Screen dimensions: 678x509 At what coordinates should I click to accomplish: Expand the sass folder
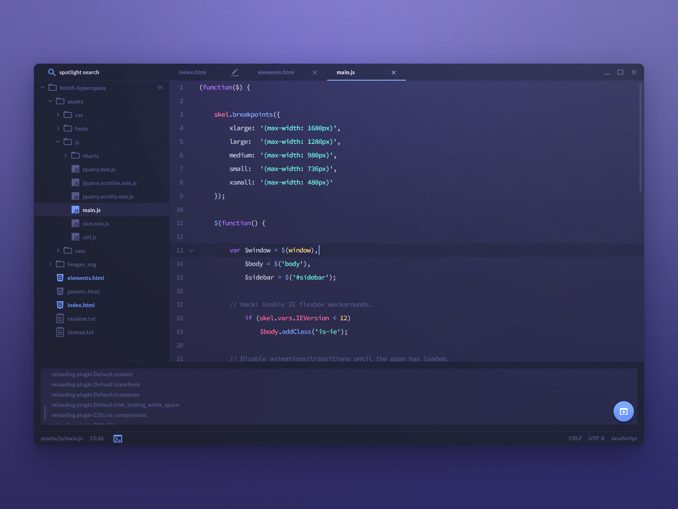pyautogui.click(x=58, y=250)
